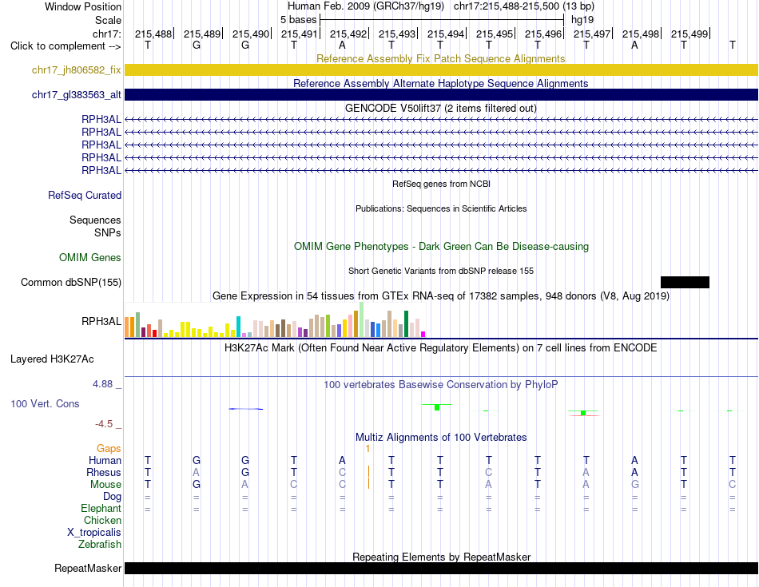Click the 'RepeatMasker' track label
This screenshot has width=759, height=587.
point(88,568)
